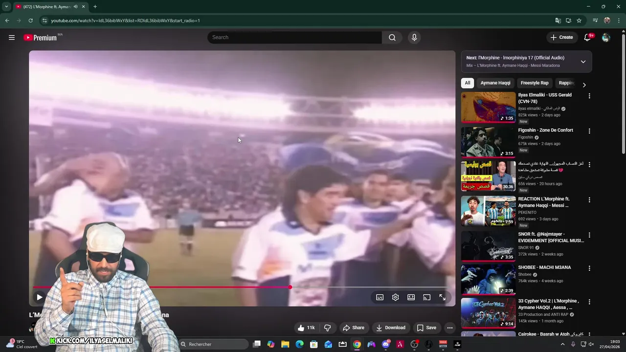Open 33 Cypher Vol.2 video title
626x352 pixels.
click(x=549, y=304)
